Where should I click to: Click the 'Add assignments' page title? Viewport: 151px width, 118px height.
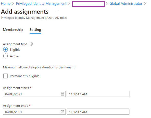pos(25,12)
